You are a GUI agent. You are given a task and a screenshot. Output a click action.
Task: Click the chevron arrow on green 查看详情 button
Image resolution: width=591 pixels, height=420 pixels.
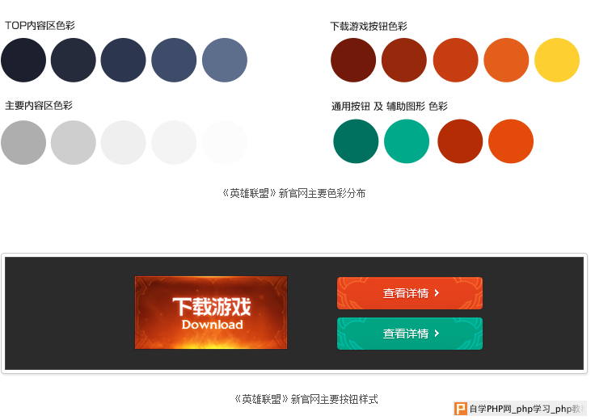point(437,333)
